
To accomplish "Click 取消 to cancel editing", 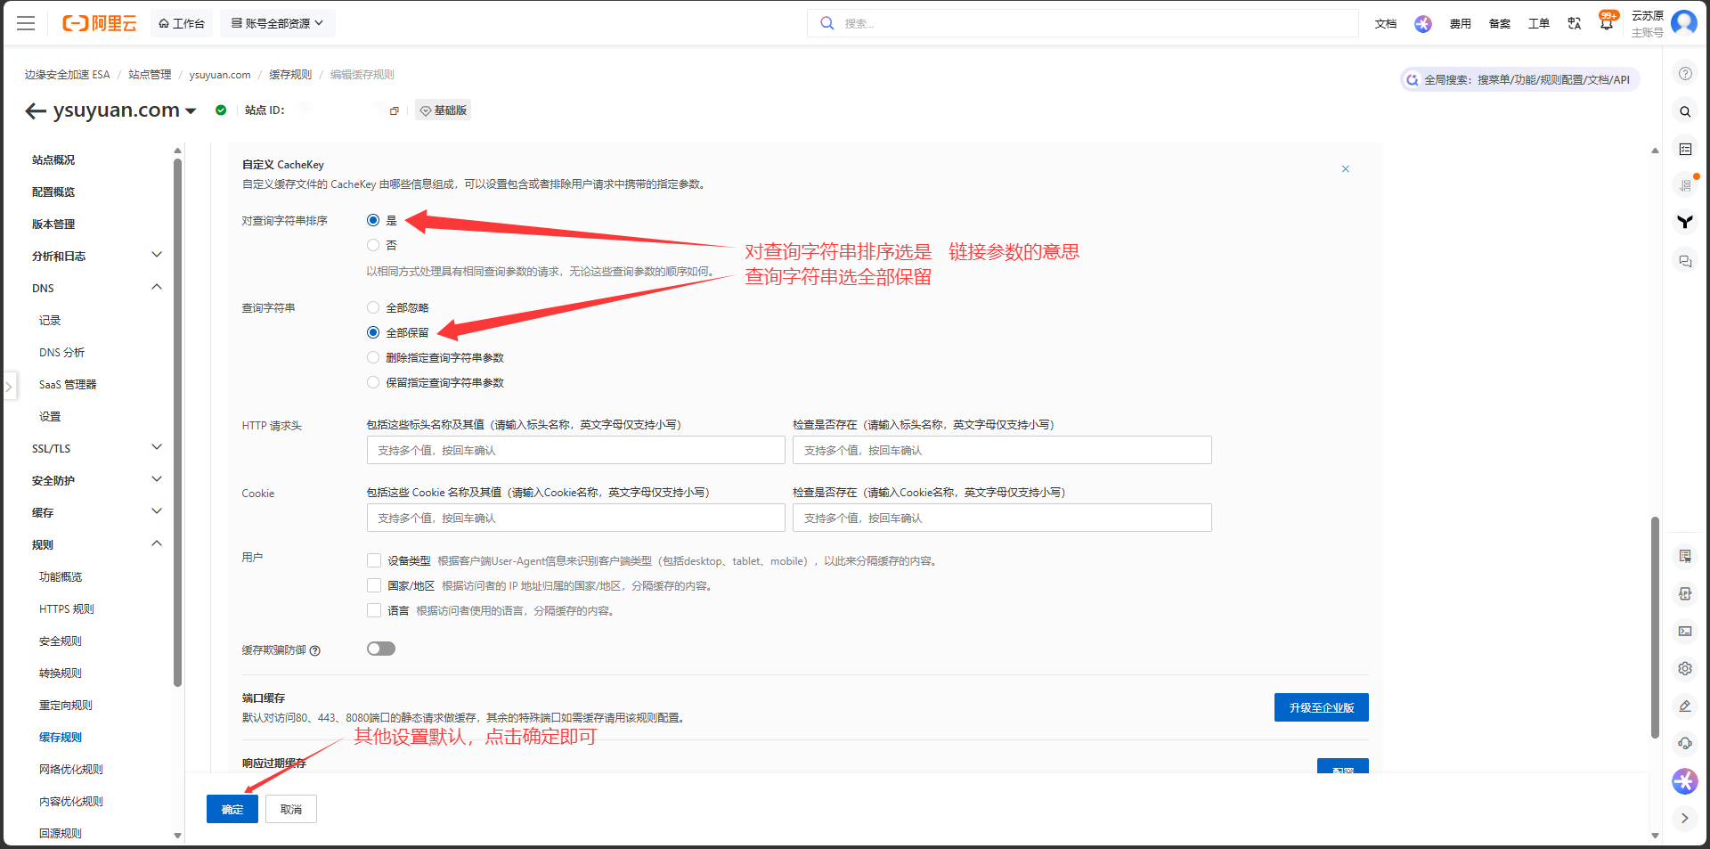I will point(291,809).
